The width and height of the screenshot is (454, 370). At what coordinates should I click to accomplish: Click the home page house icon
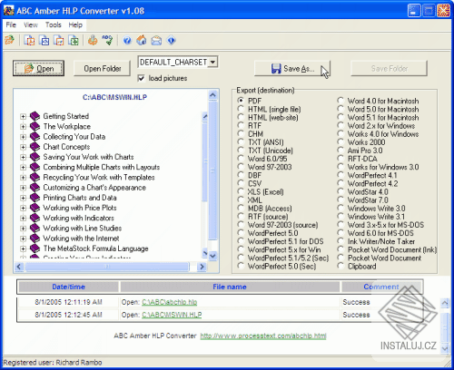click(x=142, y=40)
